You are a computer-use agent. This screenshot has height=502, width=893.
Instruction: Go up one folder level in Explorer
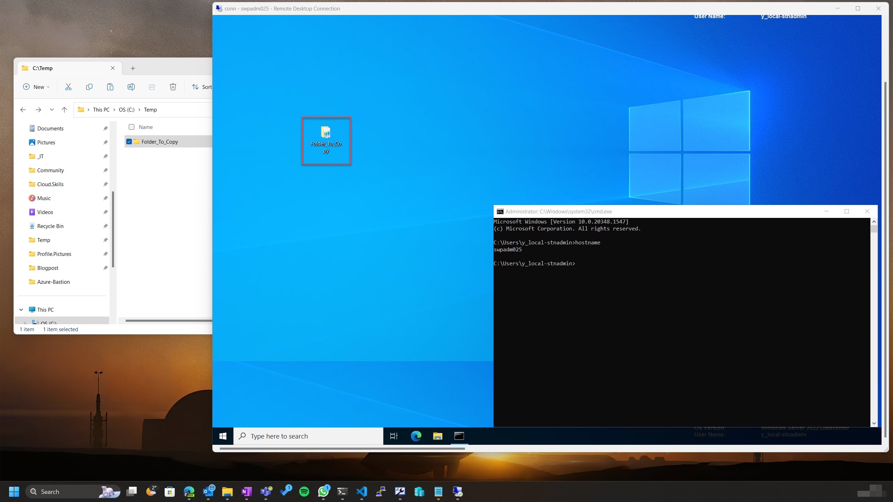(x=64, y=109)
